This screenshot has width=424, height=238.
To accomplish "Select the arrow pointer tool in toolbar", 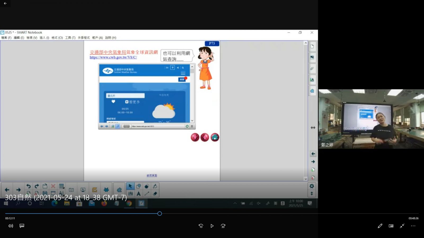I will coord(130,186).
